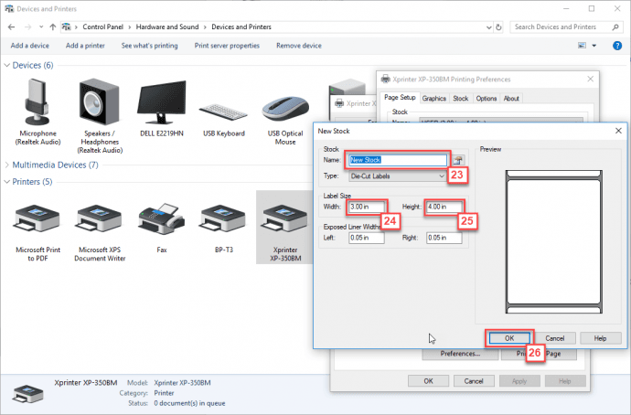Select the Microphone (Realtek Audio) device icon
The image size is (631, 415).
37,102
